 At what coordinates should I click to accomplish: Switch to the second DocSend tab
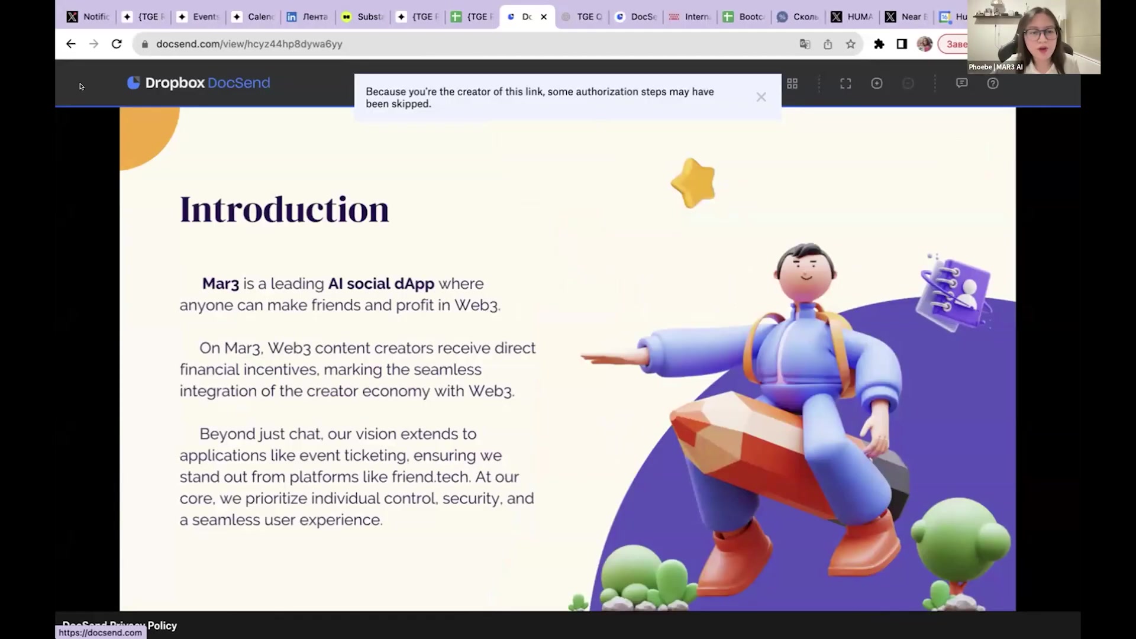coord(637,17)
